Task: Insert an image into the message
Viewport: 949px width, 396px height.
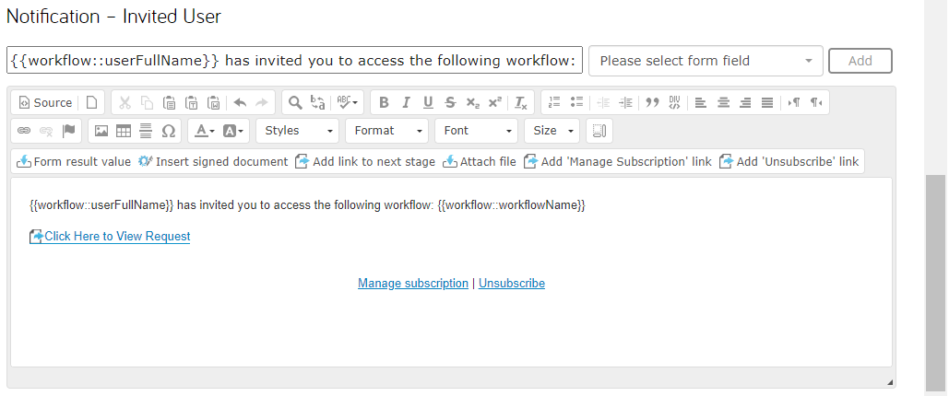Action: [101, 131]
